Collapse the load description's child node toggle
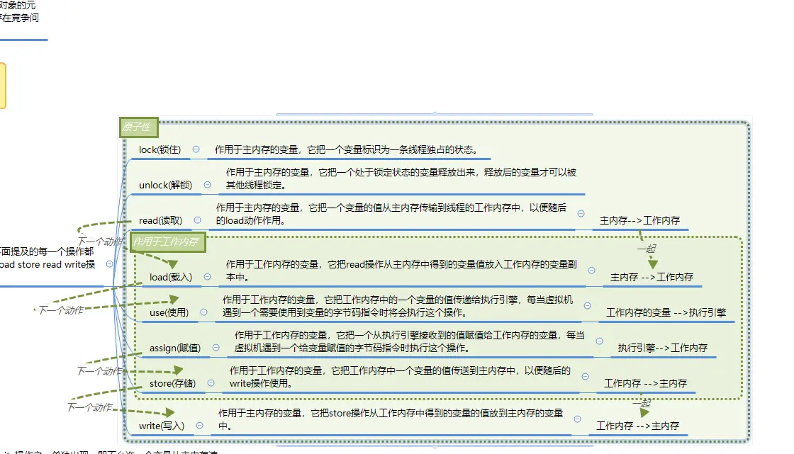 tap(591, 271)
